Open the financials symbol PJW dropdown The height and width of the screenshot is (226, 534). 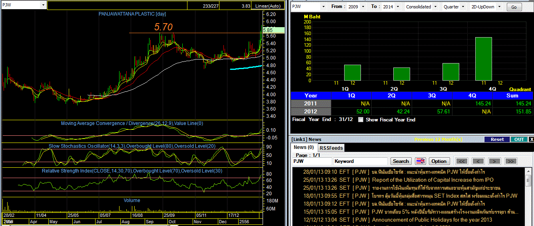(x=323, y=7)
